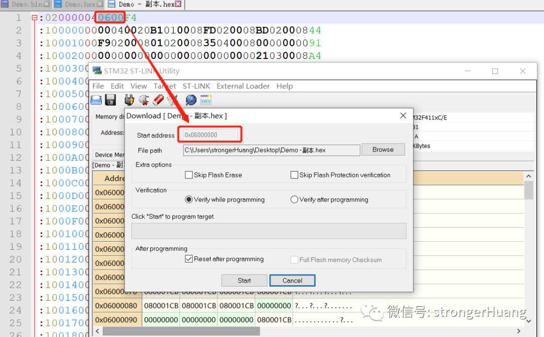Select Verify while programming option
544x337 pixels.
click(189, 199)
